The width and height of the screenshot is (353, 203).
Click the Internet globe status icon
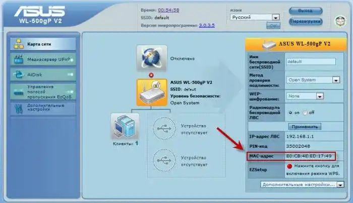tap(151, 58)
